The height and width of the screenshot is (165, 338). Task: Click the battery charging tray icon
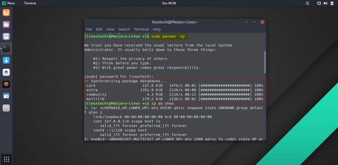coord(332,3)
